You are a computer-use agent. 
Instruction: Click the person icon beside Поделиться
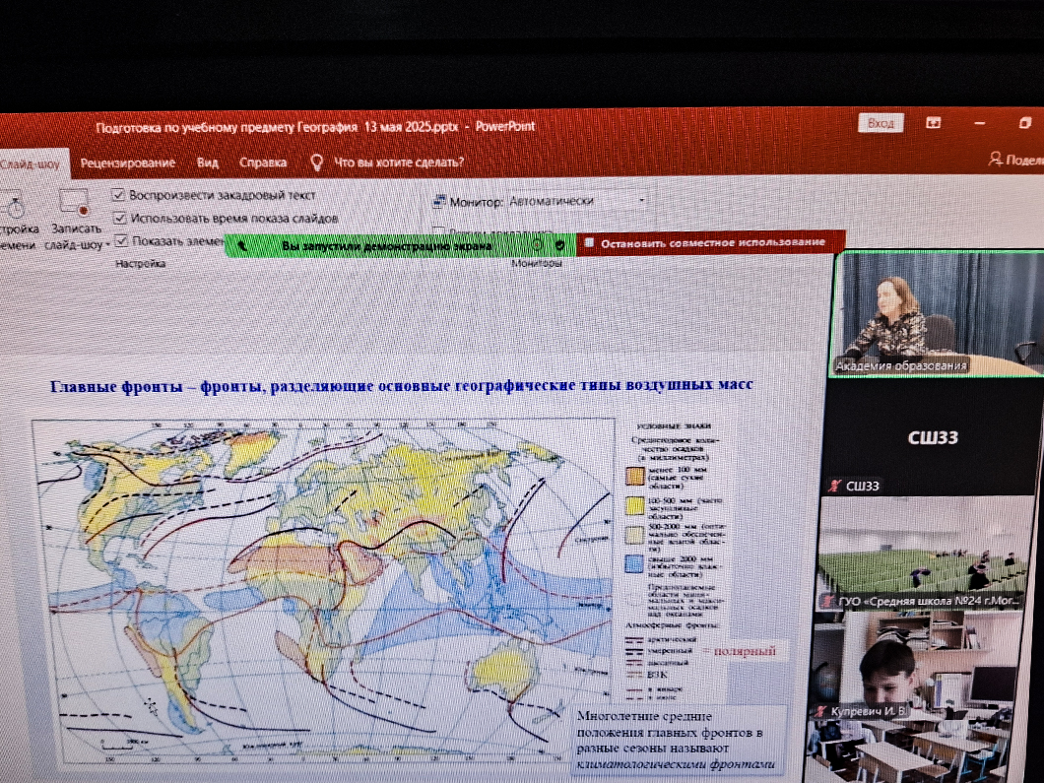[x=996, y=159]
